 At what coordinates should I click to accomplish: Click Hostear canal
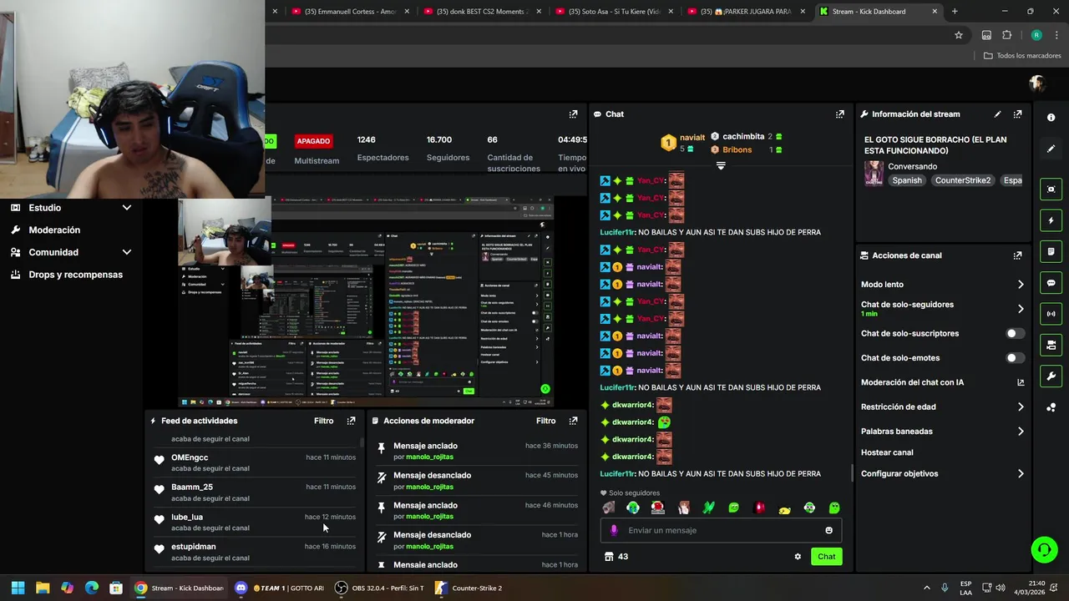pos(887,452)
